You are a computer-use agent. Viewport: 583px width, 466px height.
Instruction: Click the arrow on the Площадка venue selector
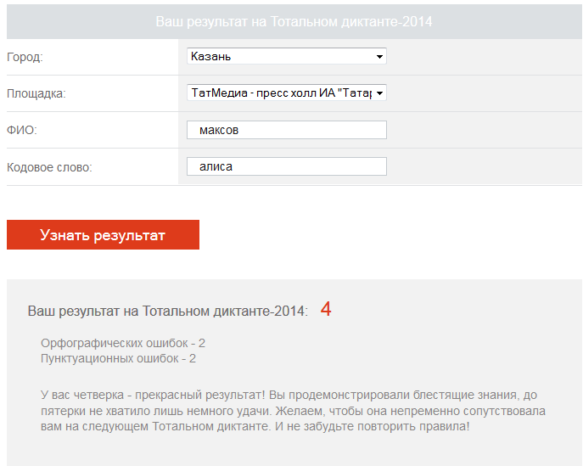[379, 93]
